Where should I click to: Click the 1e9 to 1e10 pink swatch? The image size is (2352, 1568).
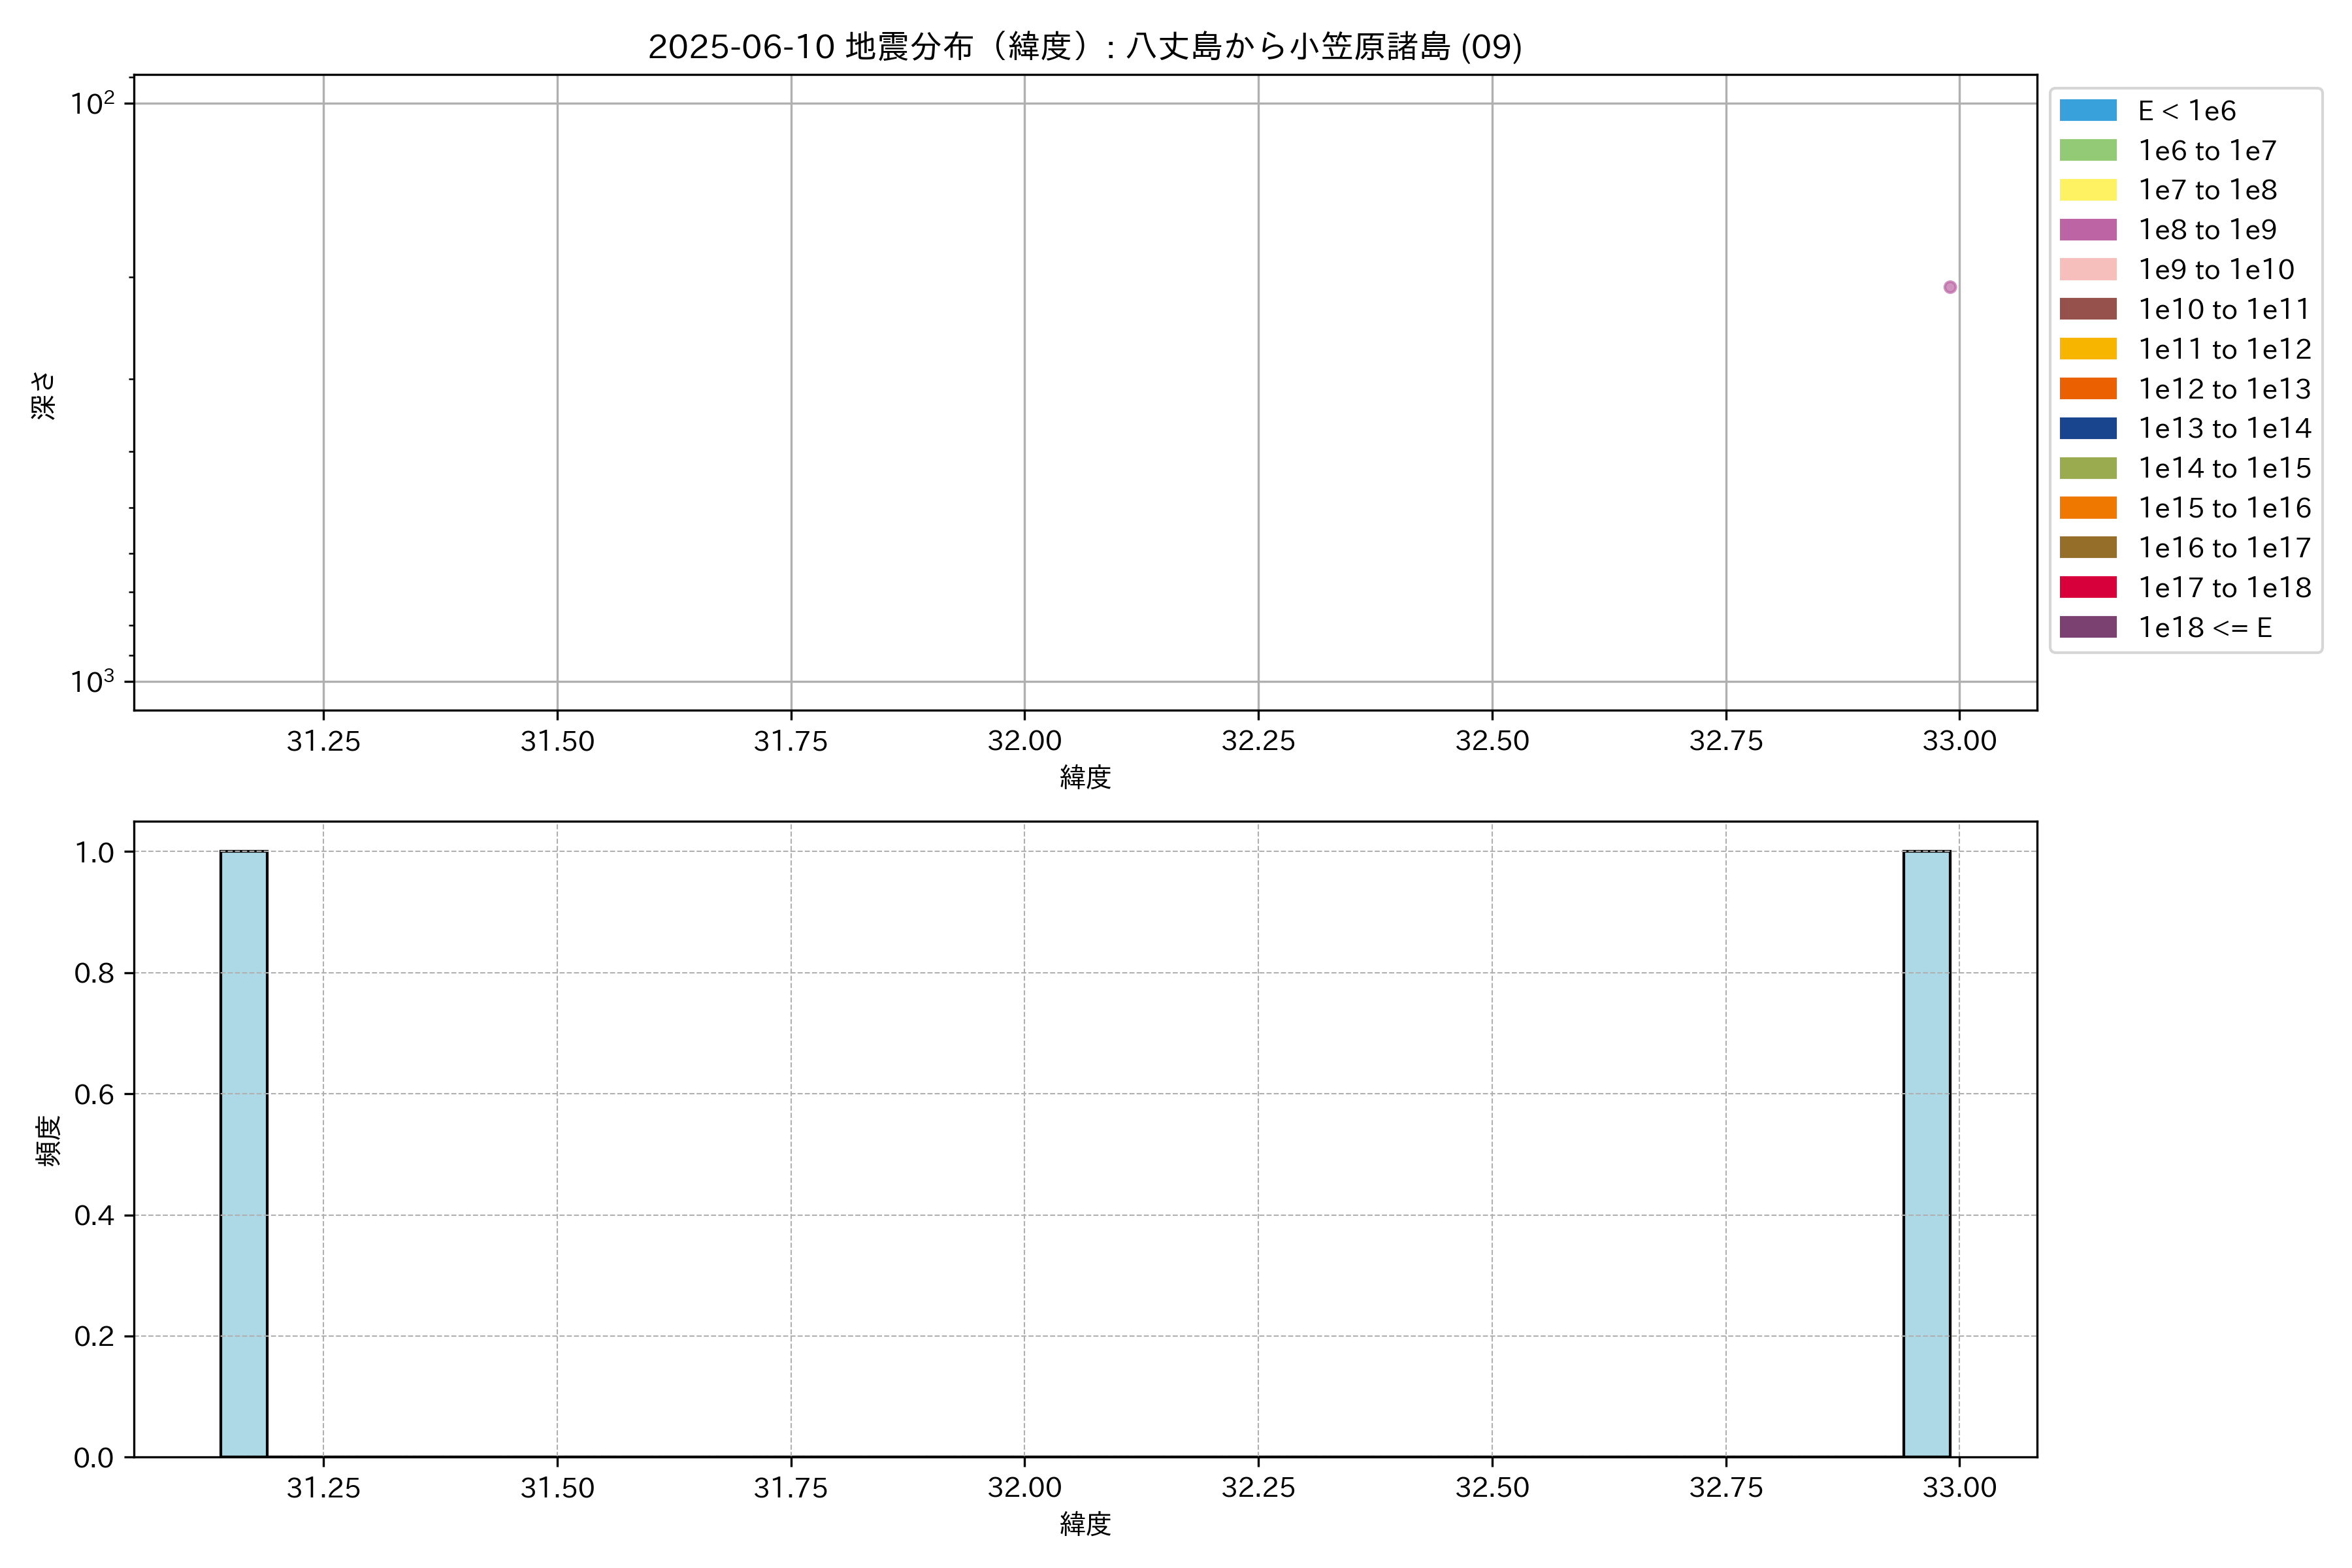pyautogui.click(x=2087, y=269)
